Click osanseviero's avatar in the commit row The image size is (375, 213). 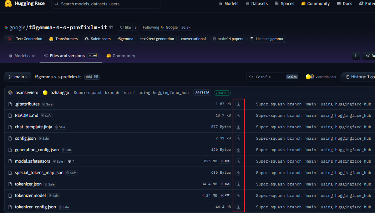click(x=10, y=93)
